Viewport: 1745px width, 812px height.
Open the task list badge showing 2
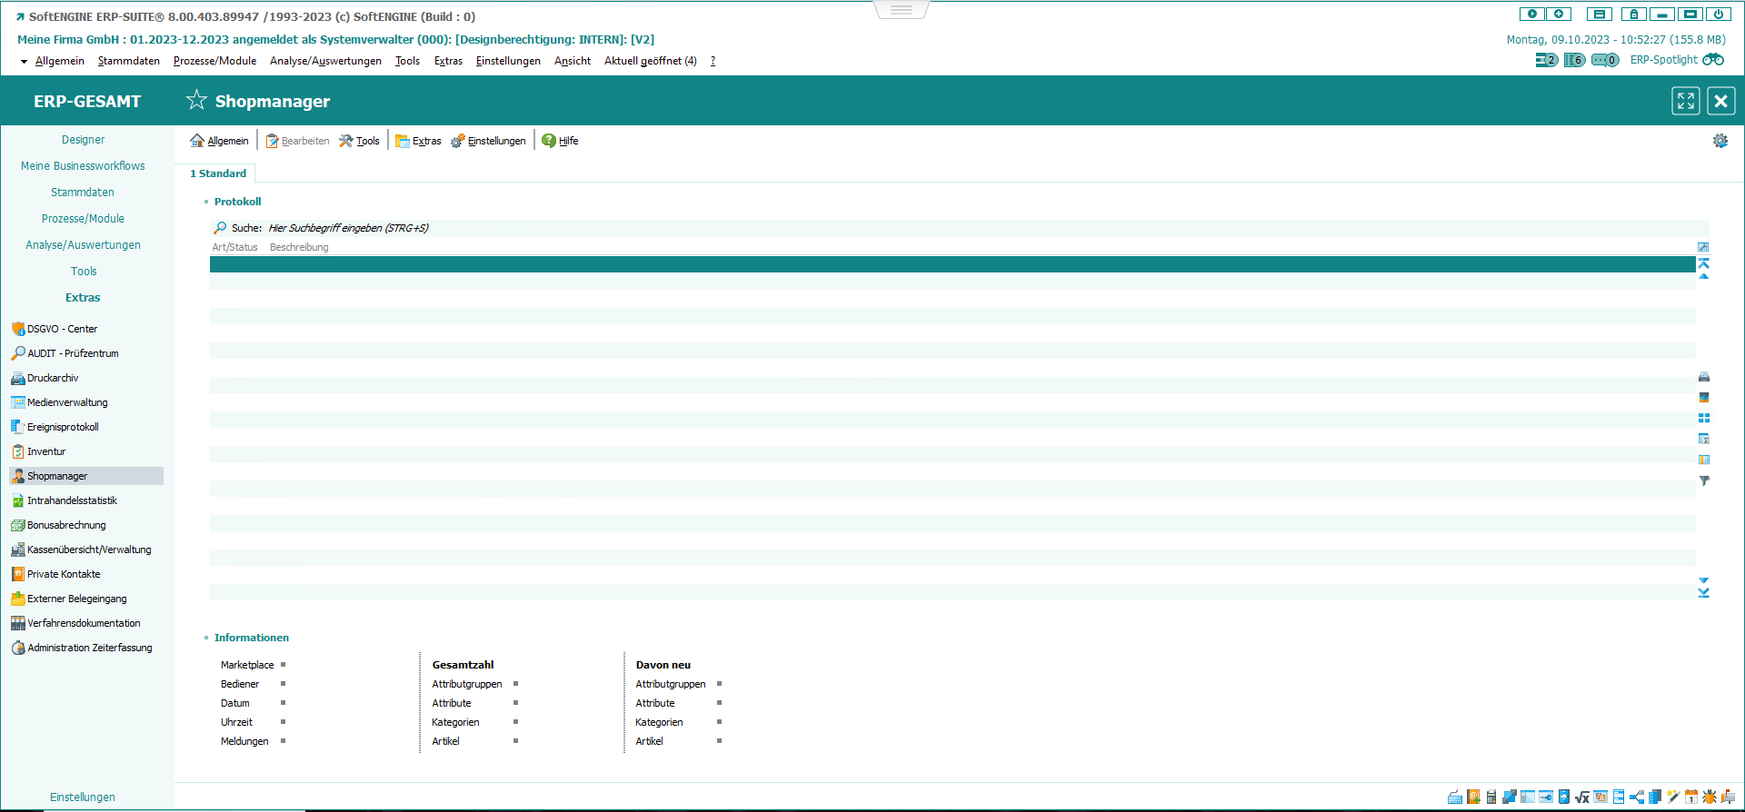(x=1547, y=60)
